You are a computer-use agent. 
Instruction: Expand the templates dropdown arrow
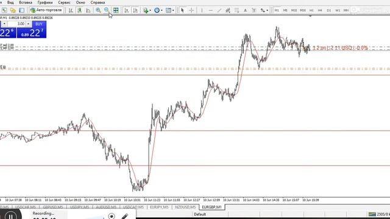[x=173, y=10]
